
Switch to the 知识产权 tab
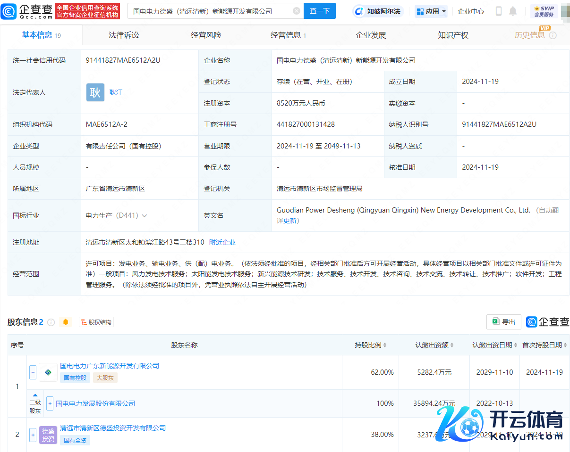(x=453, y=35)
